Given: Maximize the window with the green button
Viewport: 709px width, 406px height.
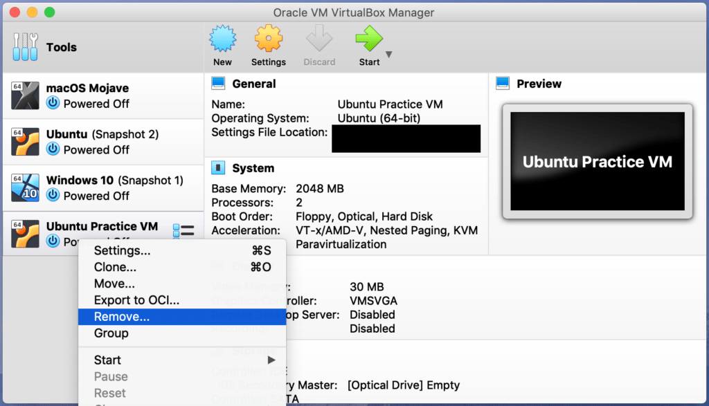Looking at the screenshot, I should coord(50,12).
